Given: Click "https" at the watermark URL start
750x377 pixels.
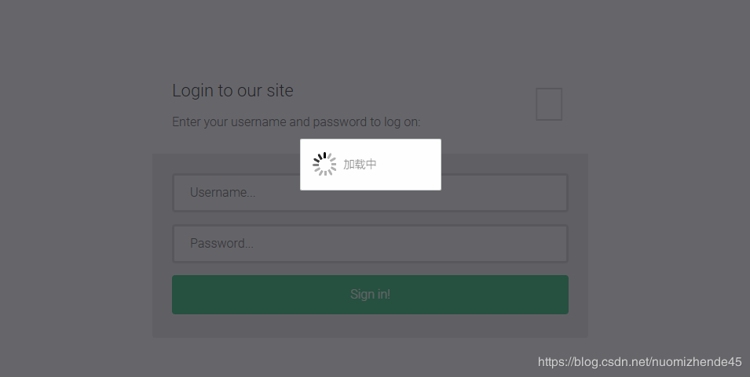Looking at the screenshot, I should click(552, 361).
